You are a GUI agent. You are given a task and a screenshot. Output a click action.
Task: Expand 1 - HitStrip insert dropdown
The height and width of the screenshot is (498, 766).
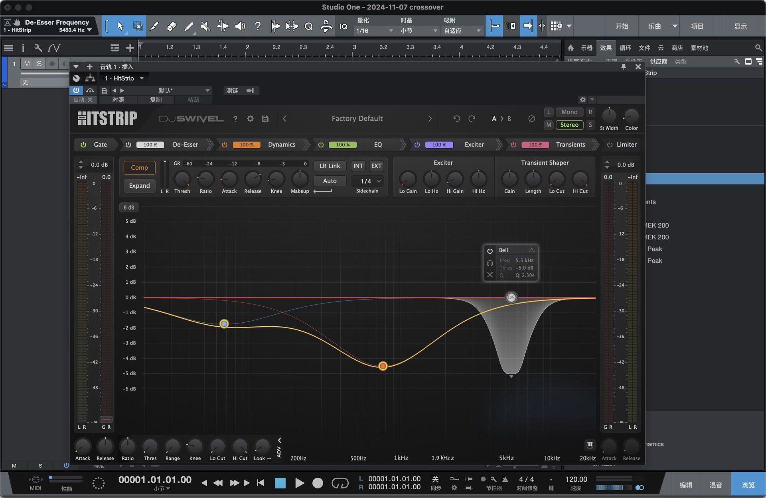click(x=142, y=78)
